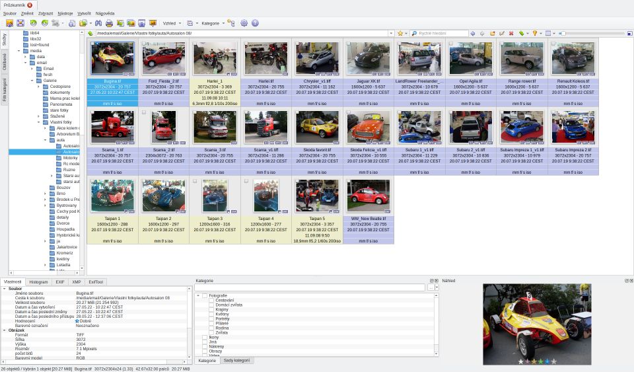The width and height of the screenshot is (634, 372).
Task: Switch to the EXIF tab
Action: coord(60,282)
